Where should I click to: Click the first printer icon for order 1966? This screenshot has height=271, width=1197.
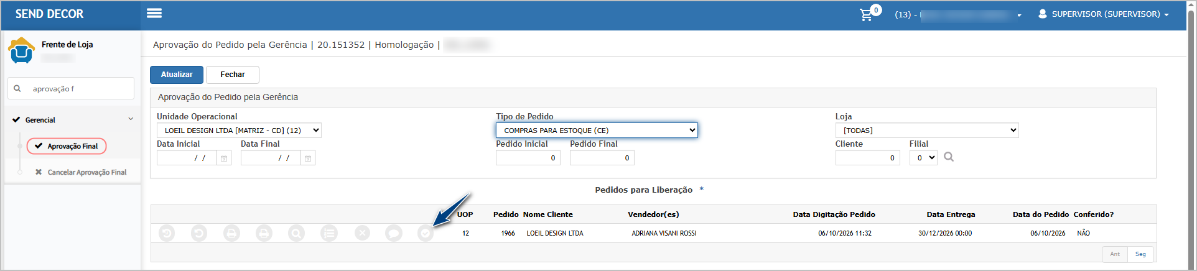pyautogui.click(x=231, y=233)
